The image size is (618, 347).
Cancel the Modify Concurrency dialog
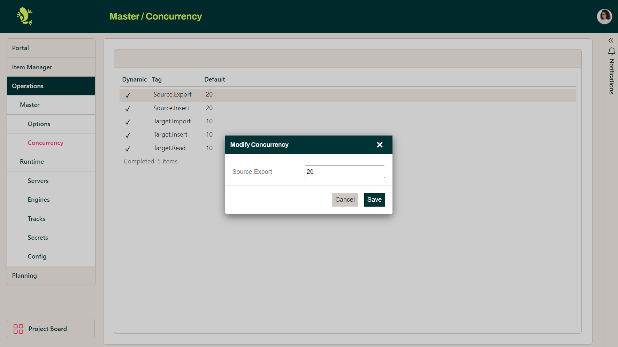pos(345,200)
